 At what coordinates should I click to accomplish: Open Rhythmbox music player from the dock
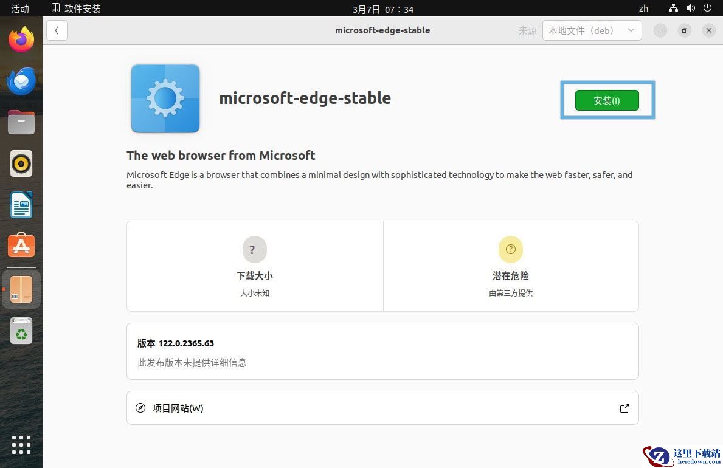(21, 163)
